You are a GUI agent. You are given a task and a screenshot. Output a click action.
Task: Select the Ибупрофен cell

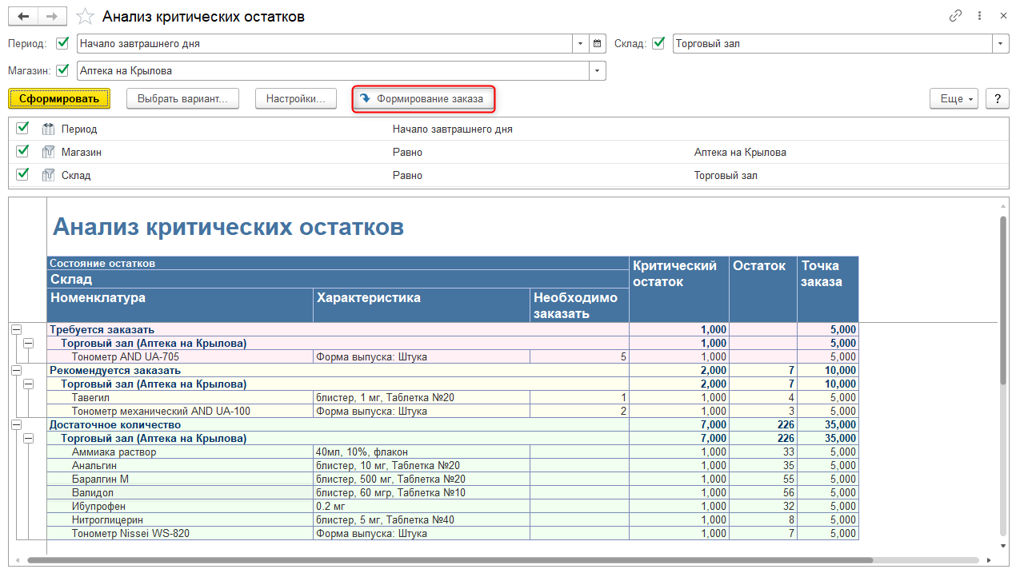coord(180,506)
